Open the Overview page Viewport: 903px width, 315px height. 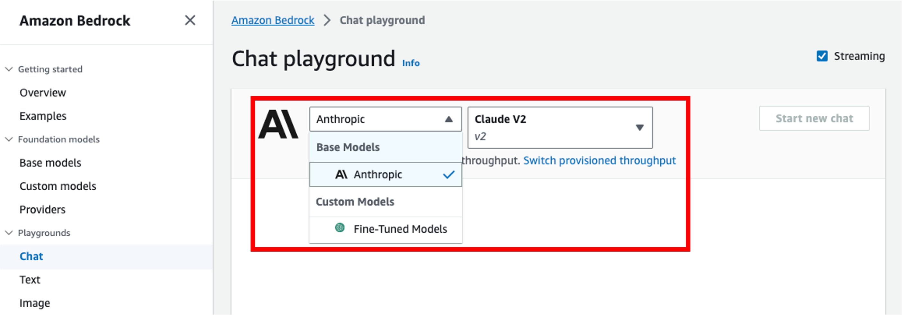(x=43, y=93)
